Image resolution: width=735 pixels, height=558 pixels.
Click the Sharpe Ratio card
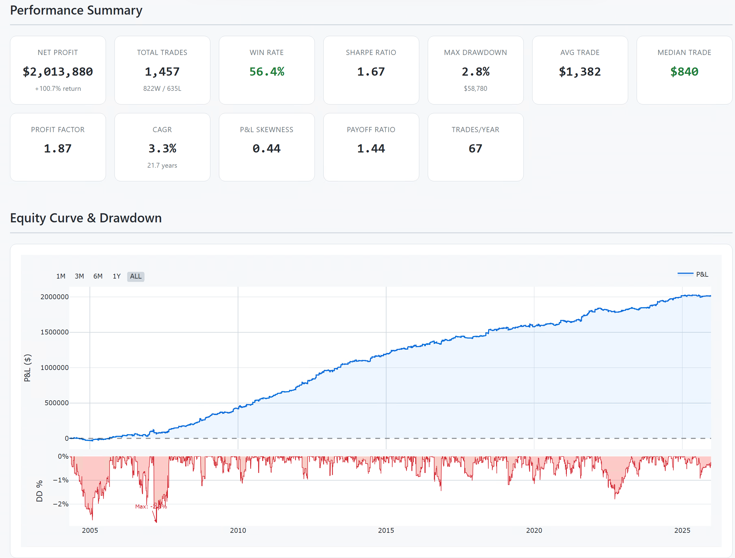point(371,70)
